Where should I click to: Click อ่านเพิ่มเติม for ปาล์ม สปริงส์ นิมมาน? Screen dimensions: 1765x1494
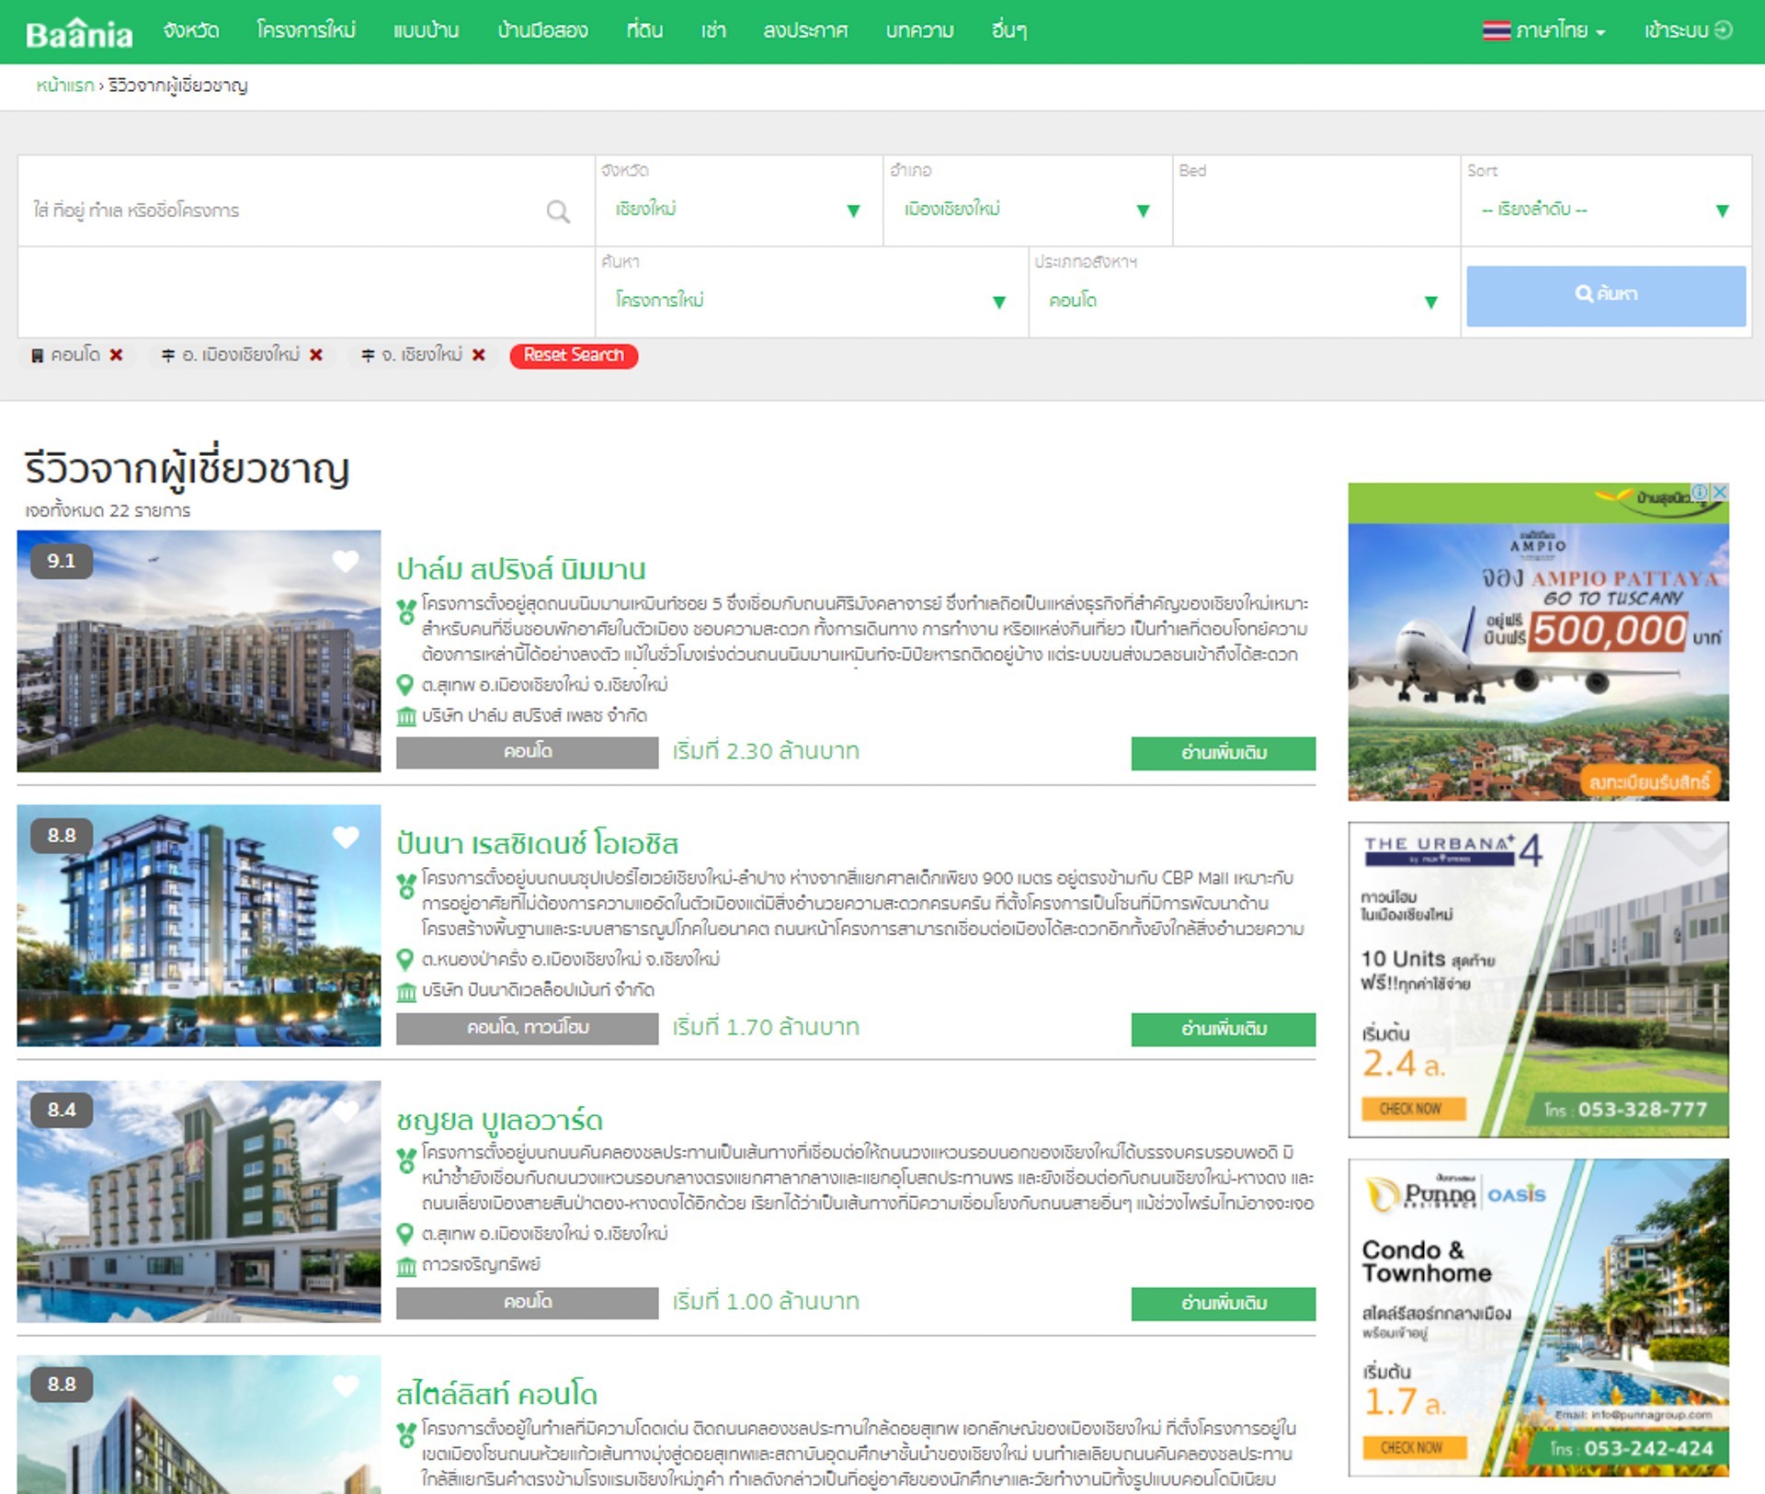[1224, 753]
